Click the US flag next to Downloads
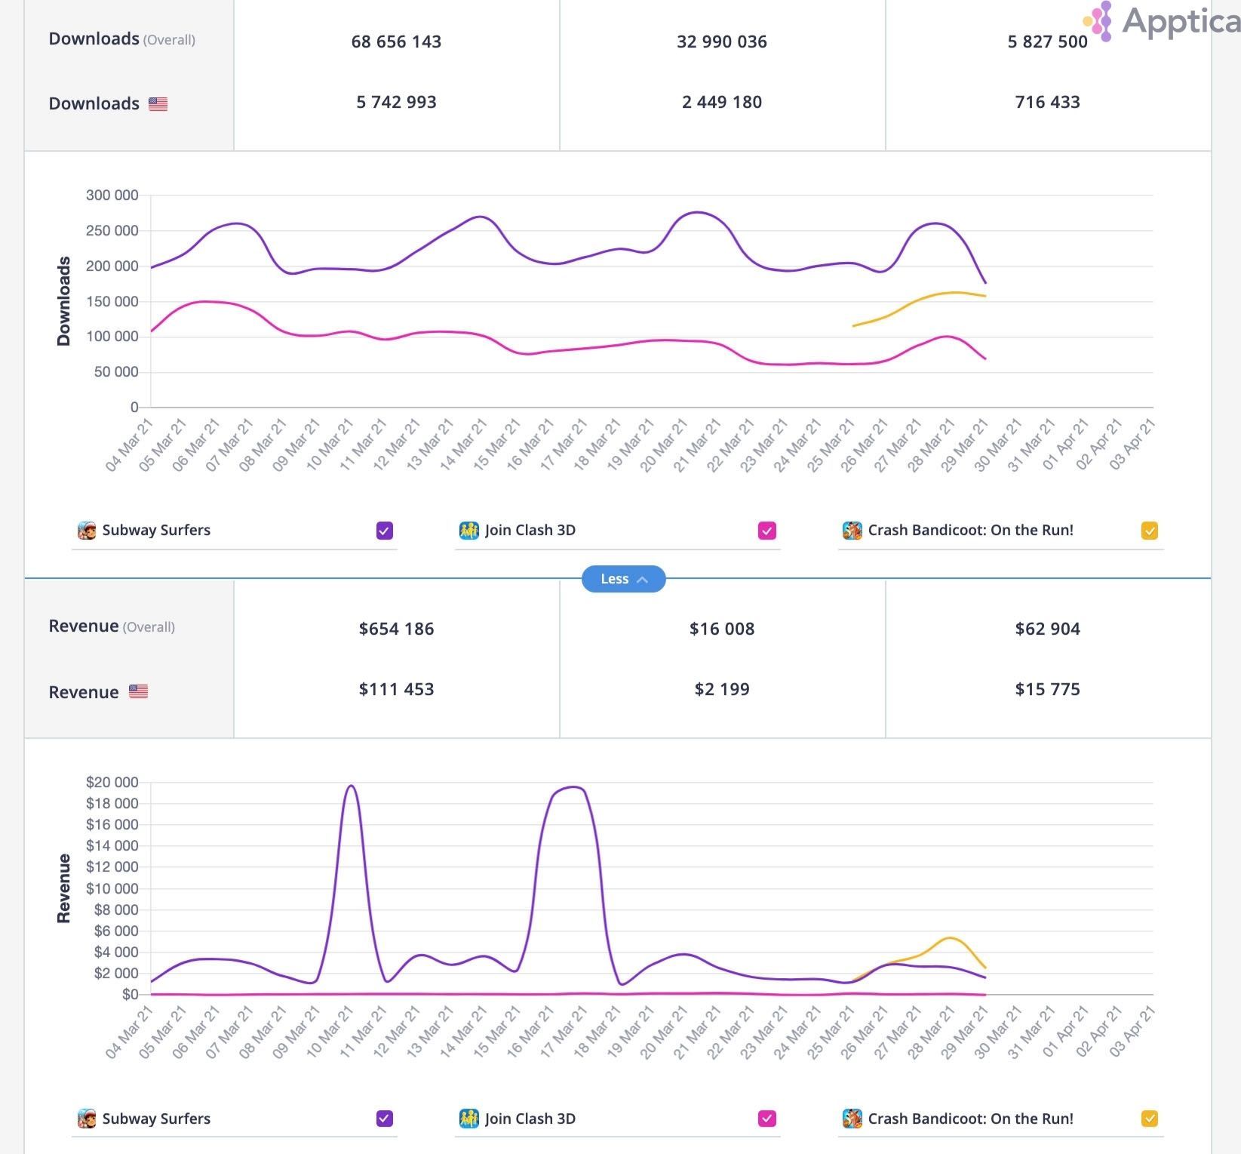This screenshot has width=1241, height=1154. (x=158, y=104)
